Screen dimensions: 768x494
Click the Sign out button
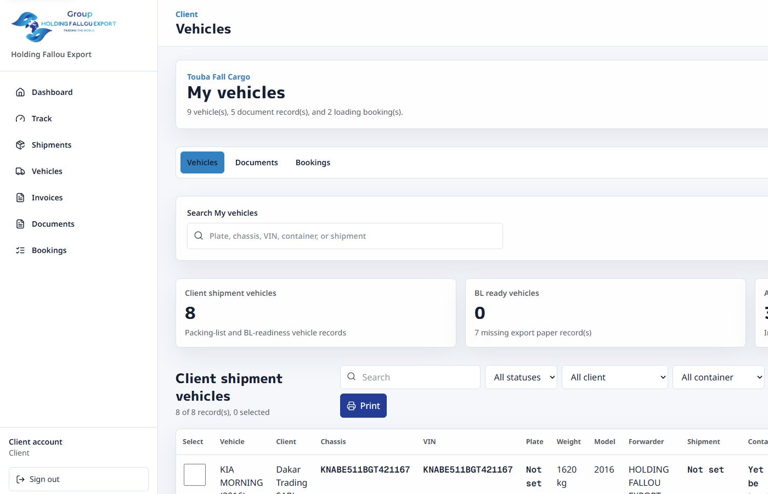(78, 479)
